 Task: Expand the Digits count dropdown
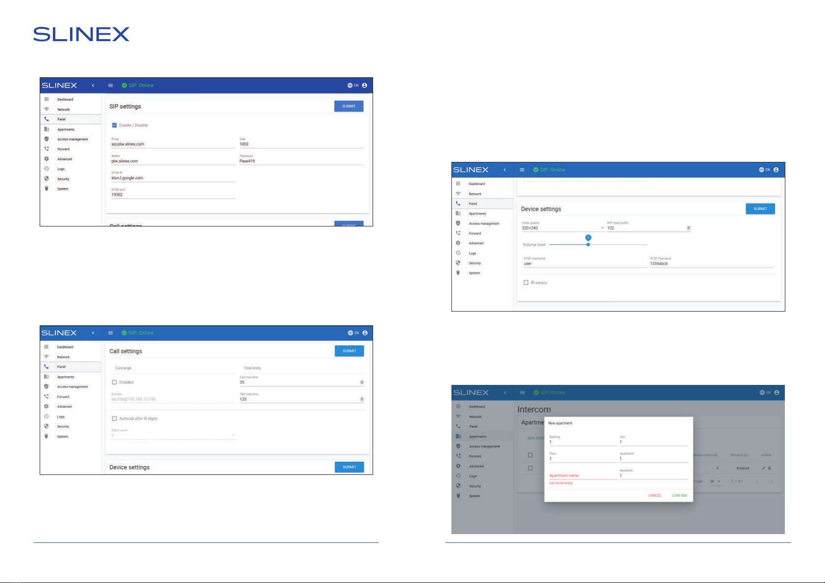click(x=173, y=435)
